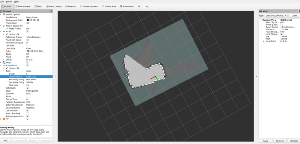Screen dimensions: 300x144
Task: Click the Add display button
Action: [x=6, y=140]
